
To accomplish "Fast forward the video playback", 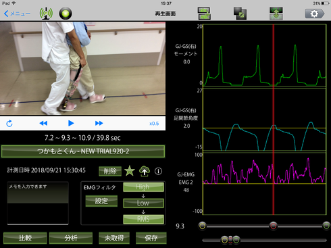I will 99,123.
